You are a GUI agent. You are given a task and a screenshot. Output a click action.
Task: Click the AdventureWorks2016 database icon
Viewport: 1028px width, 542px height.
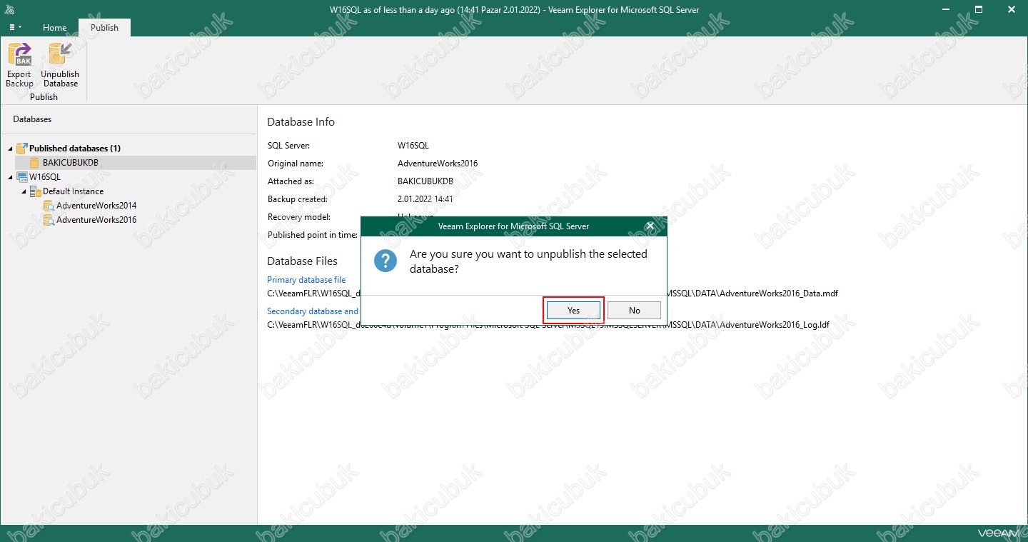pyautogui.click(x=49, y=220)
